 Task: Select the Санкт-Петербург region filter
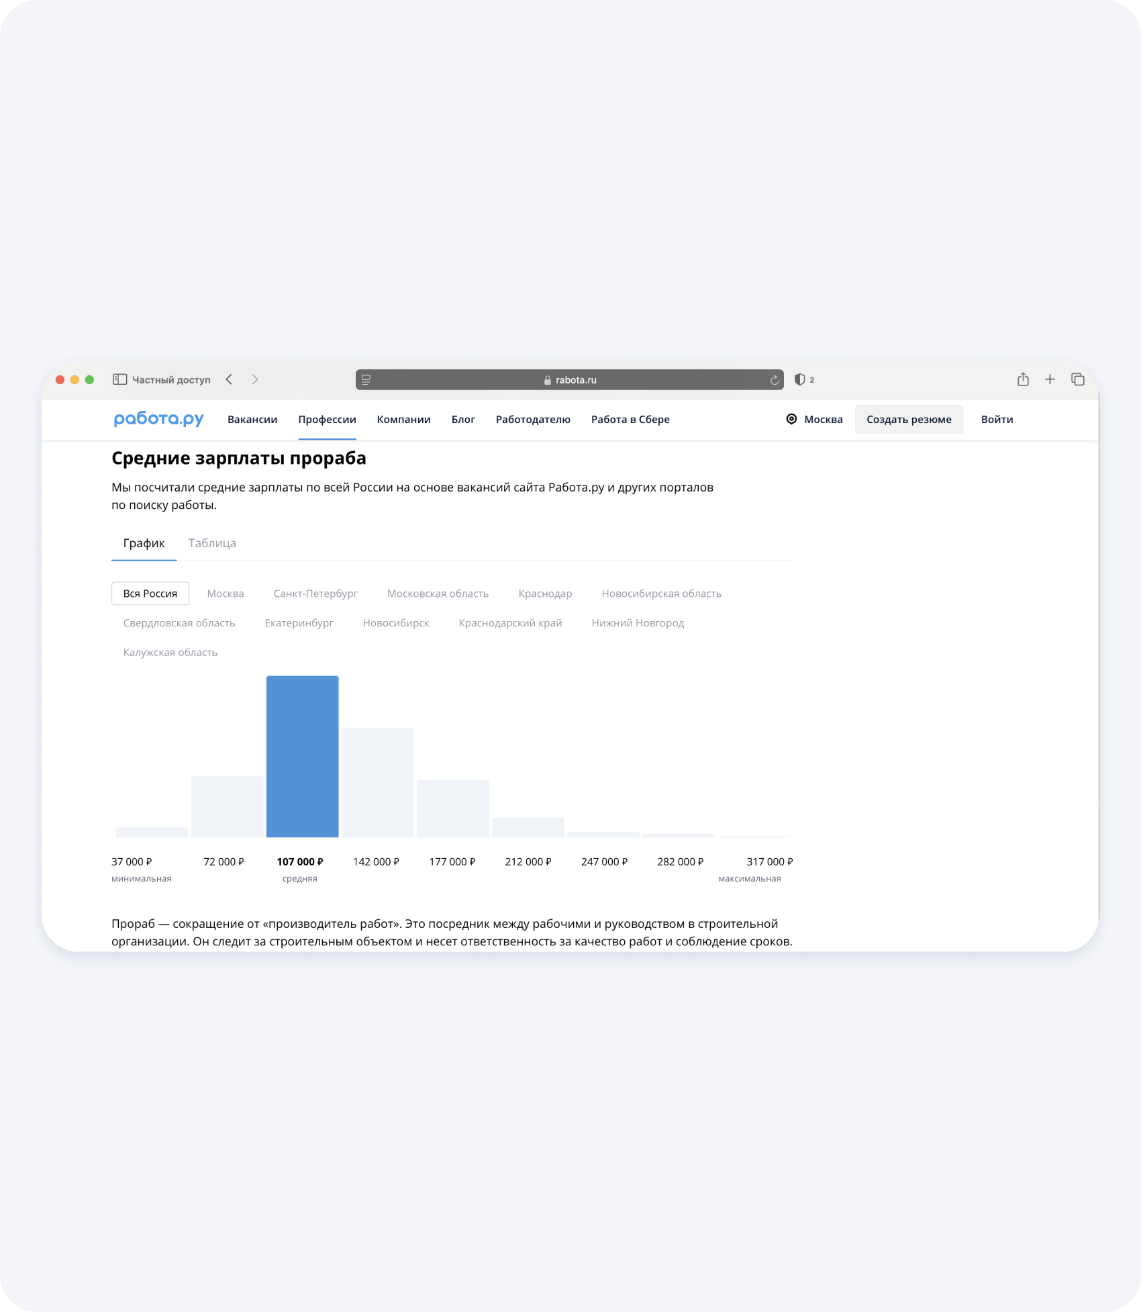point(315,594)
